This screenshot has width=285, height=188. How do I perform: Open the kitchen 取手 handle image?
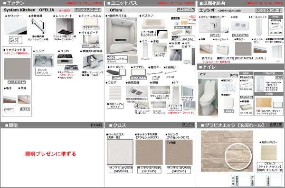(x=10, y=99)
